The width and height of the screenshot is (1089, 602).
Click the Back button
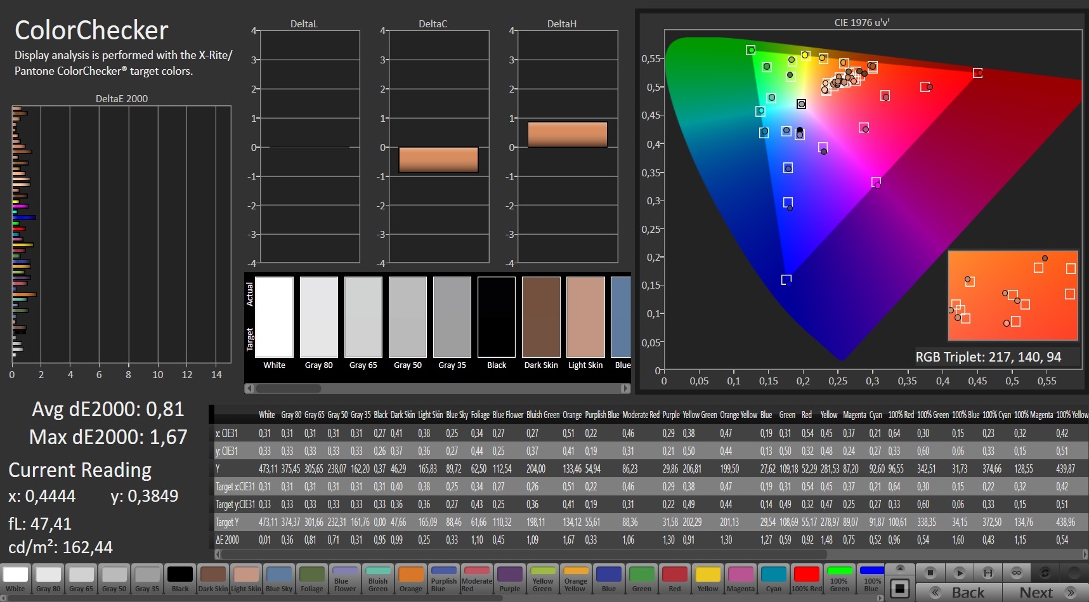coord(968,592)
